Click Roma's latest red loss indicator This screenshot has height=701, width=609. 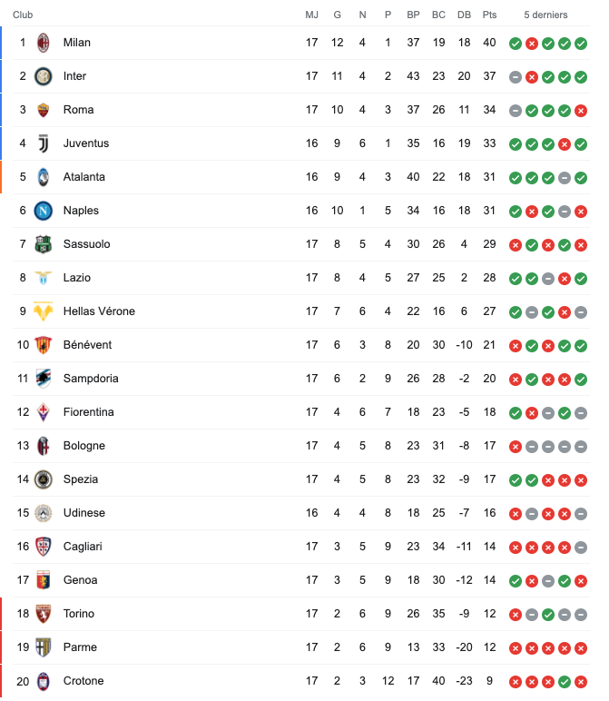pyautogui.click(x=581, y=111)
